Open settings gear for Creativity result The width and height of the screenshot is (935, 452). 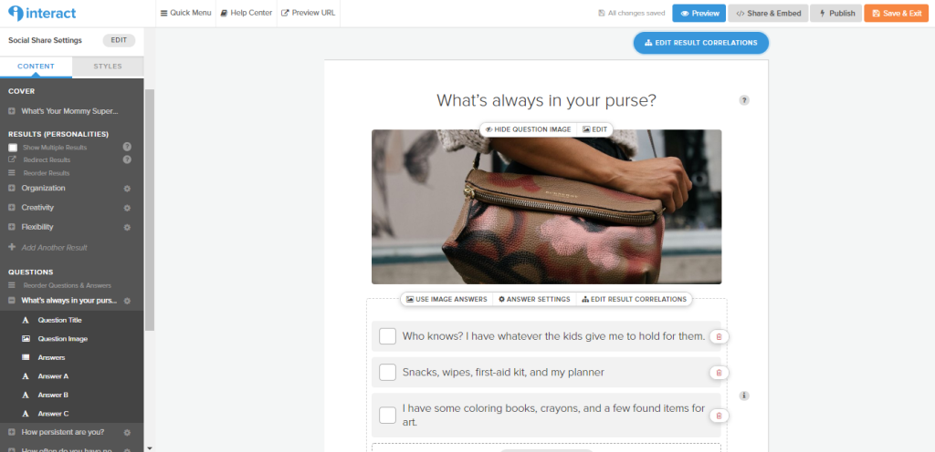click(127, 208)
